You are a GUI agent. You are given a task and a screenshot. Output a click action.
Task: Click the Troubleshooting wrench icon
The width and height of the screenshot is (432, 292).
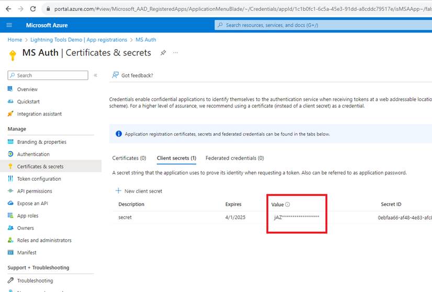click(x=10, y=280)
